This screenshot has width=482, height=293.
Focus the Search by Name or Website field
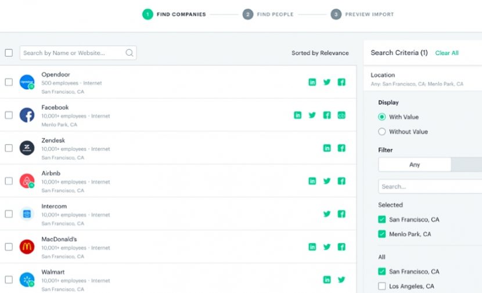[78, 53]
